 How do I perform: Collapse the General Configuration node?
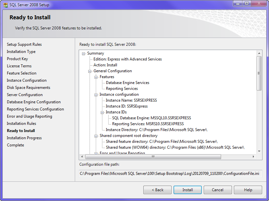pos(90,71)
